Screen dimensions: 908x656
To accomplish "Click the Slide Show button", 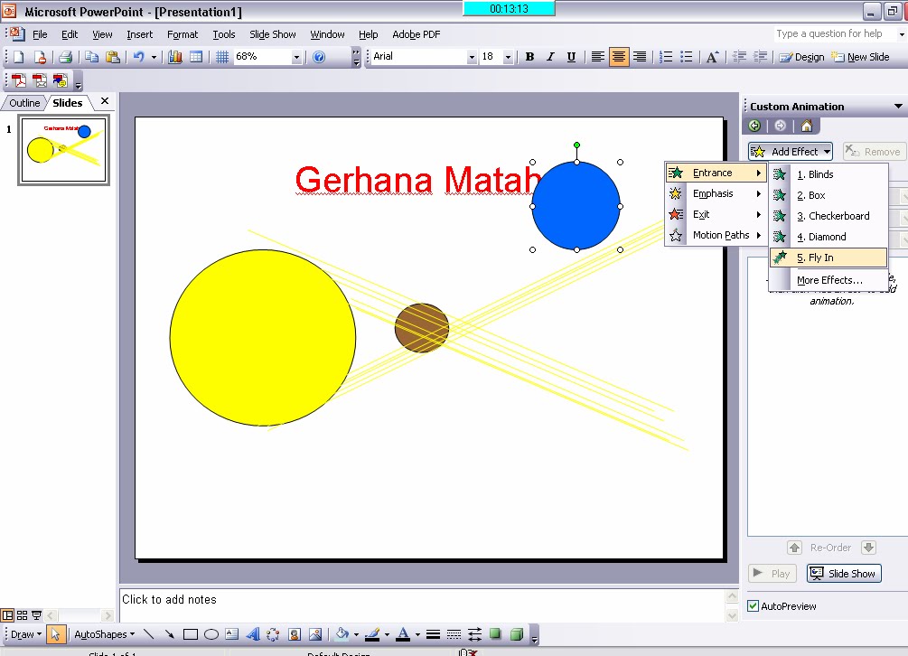I will (843, 573).
